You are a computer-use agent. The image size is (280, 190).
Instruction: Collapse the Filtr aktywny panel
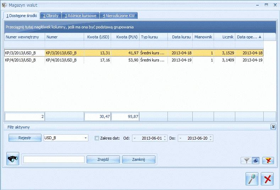273,127
